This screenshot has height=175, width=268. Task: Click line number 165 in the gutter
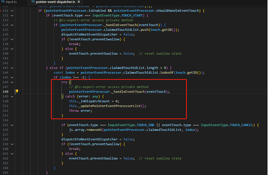point(5,173)
